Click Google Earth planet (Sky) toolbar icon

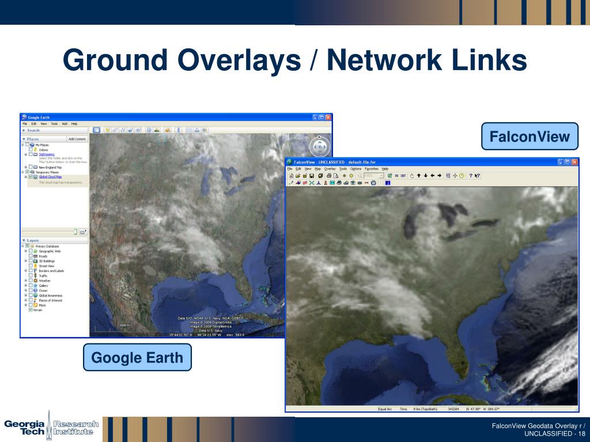point(168,130)
